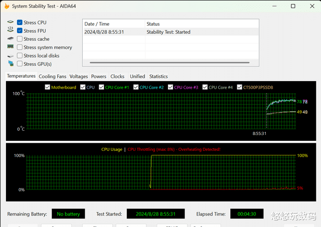
Task: Enable Stress GPU(s) checkbox
Action: pyautogui.click(x=20, y=64)
